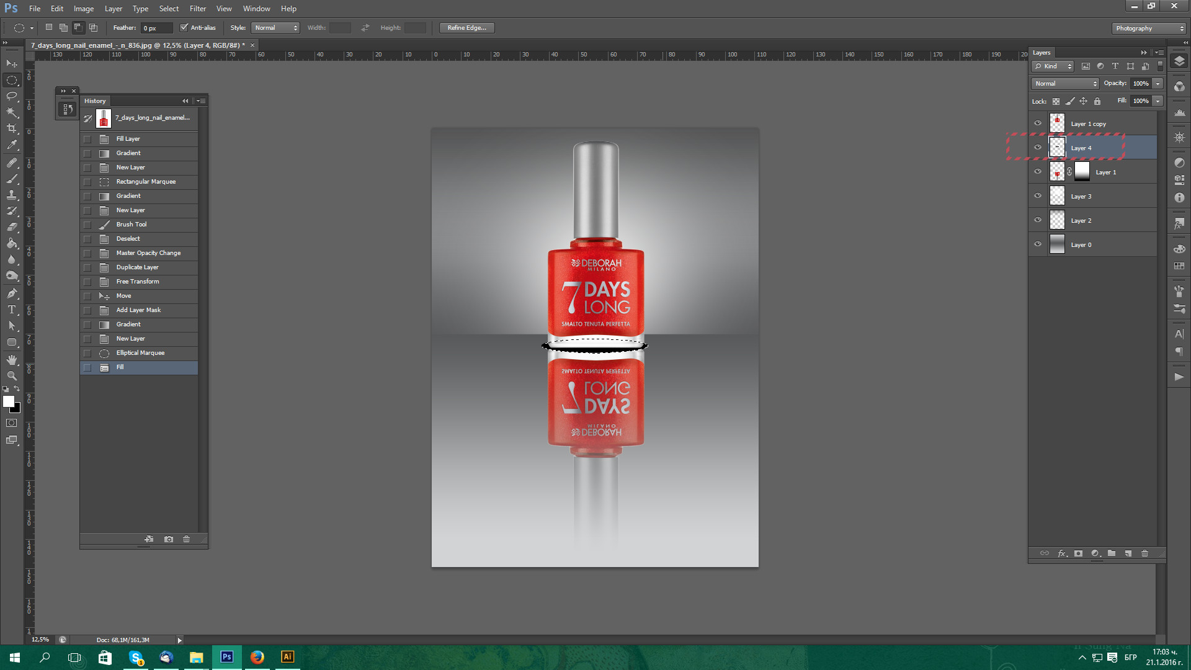Click the Refine Edge button
Image resolution: width=1191 pixels, height=670 pixels.
pyautogui.click(x=467, y=28)
